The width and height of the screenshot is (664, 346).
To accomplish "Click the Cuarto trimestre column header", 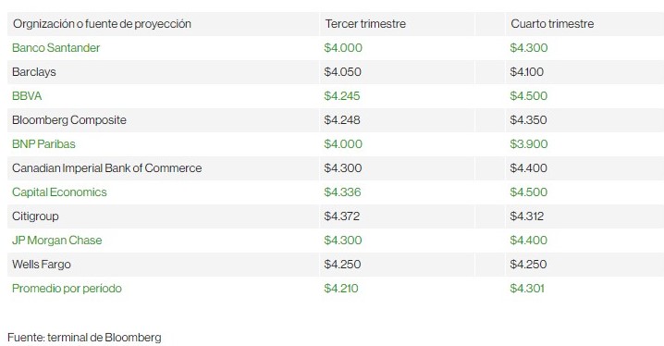I will (x=552, y=24).
